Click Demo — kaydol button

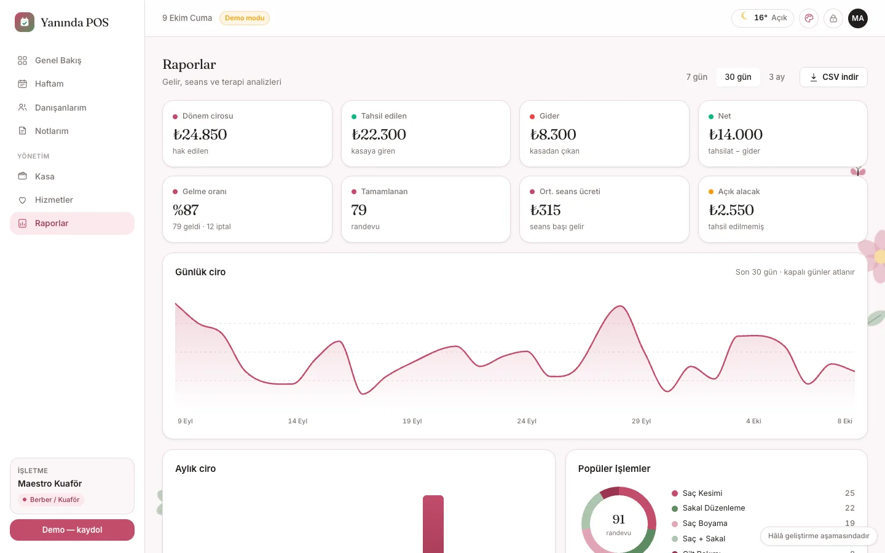(72, 530)
